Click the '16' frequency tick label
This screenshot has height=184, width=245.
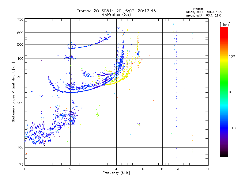[x=208, y=169]
